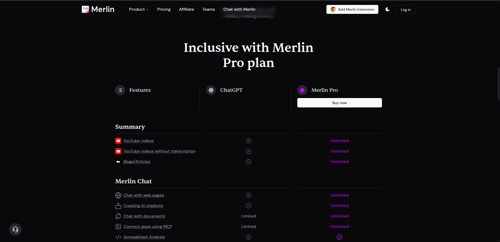This screenshot has width=500, height=242.
Task: Click Unlimited for Creating AI chatbots row
Action: tap(339, 206)
